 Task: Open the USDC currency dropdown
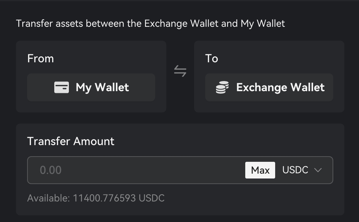[x=302, y=170]
